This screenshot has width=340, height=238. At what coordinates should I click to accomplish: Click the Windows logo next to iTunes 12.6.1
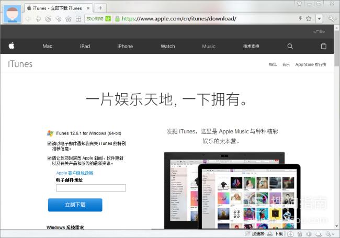pos(50,133)
